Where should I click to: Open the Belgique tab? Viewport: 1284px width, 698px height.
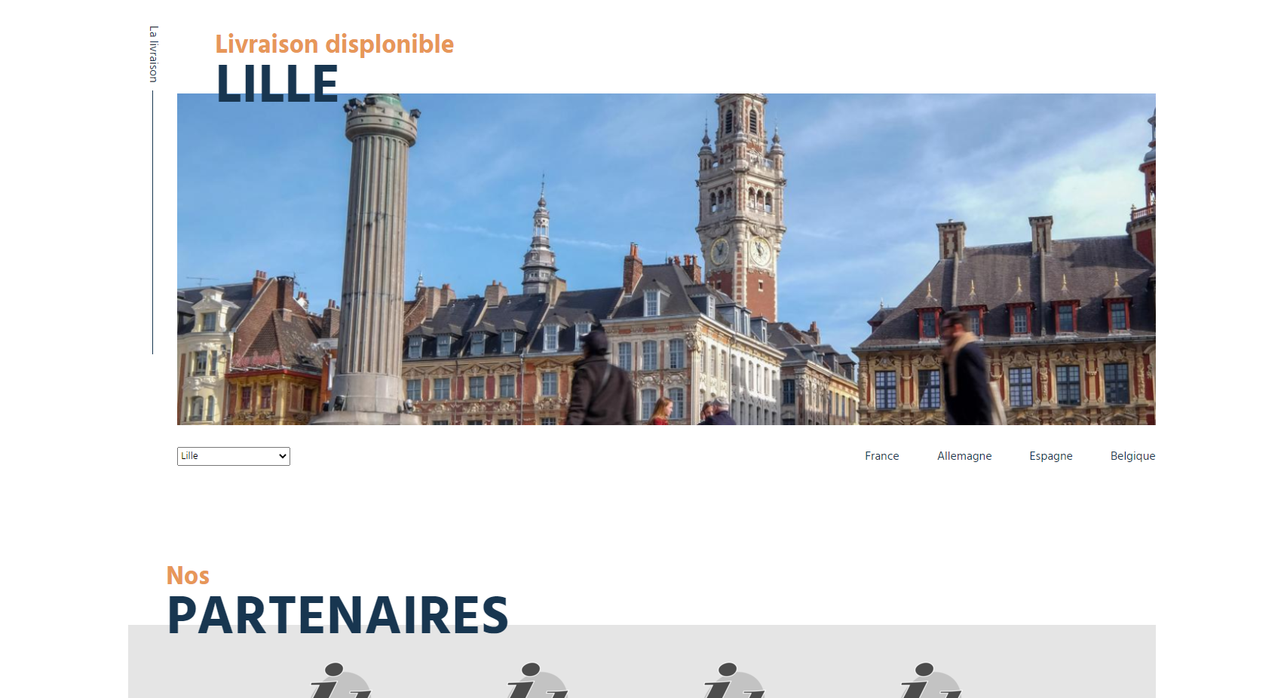tap(1132, 456)
